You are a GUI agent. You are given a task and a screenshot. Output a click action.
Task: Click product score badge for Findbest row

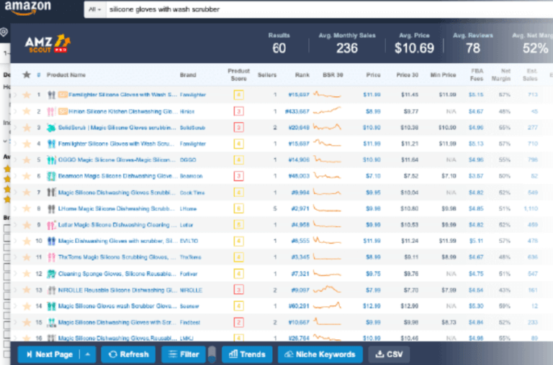pos(239,322)
